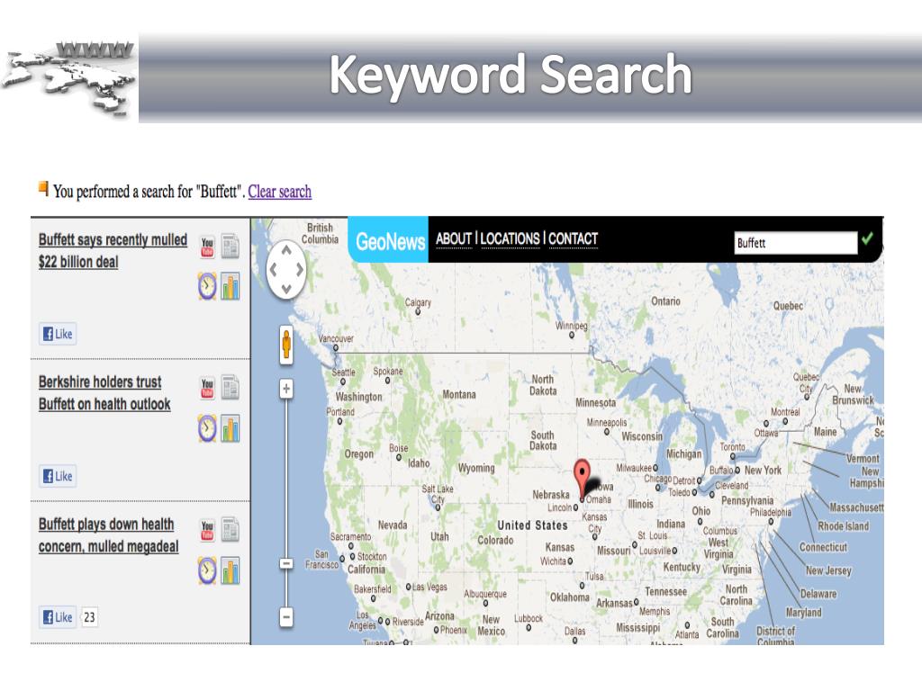Click clock icon for "$22 billion deal" story
Screen dimensions: 922x691
pyautogui.click(x=207, y=286)
